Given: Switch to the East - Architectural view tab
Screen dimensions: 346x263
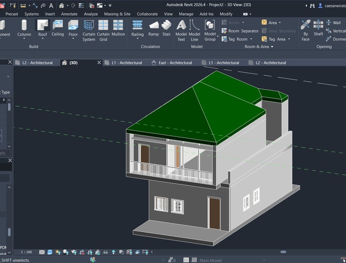Looking at the screenshot, I should [x=172, y=63].
